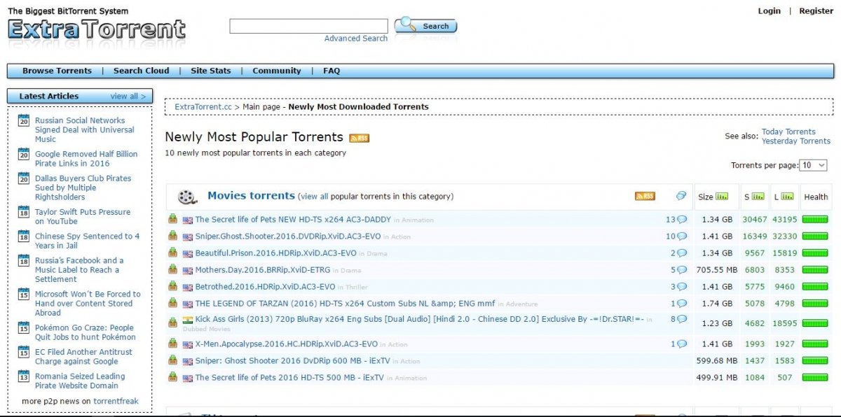
Task: Open Pokémon Go Craze article
Action: 85,332
